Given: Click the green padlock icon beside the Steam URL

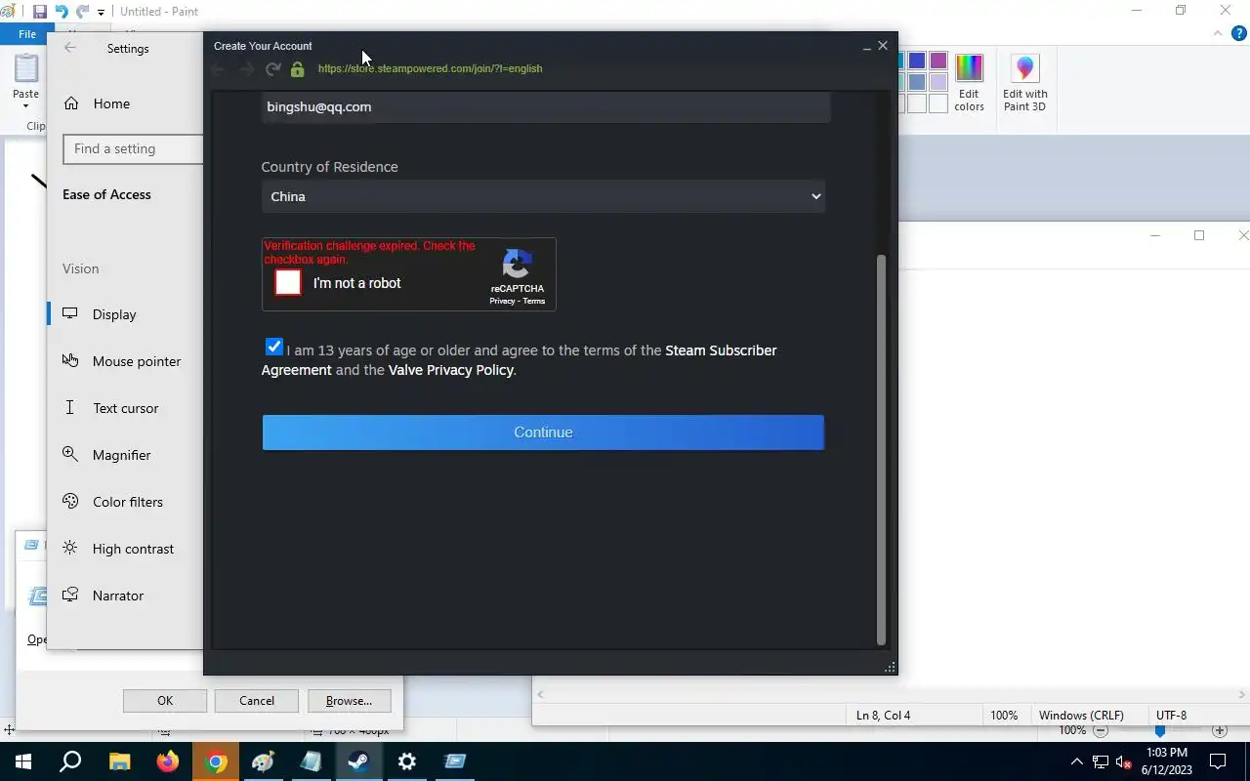Looking at the screenshot, I should coord(298,69).
